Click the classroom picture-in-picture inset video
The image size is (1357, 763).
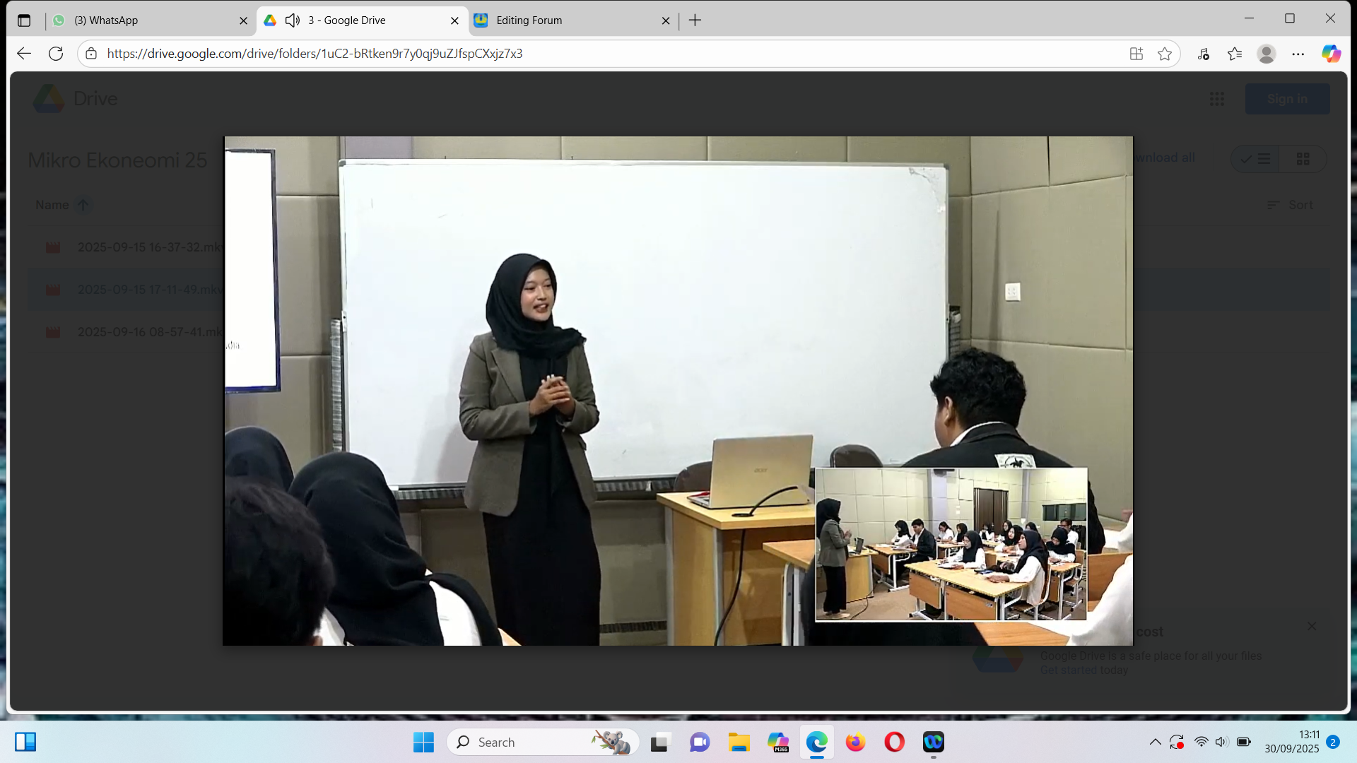(x=951, y=544)
